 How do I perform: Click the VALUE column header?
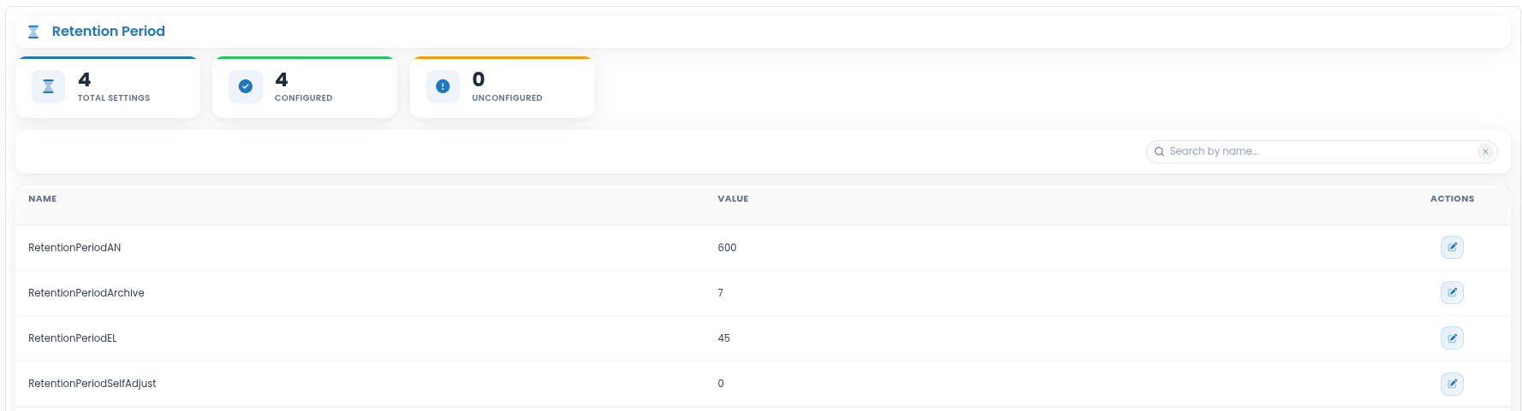[x=733, y=198]
